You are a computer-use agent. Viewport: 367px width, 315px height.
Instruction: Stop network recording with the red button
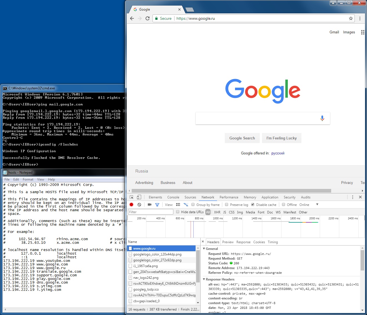[131, 205]
